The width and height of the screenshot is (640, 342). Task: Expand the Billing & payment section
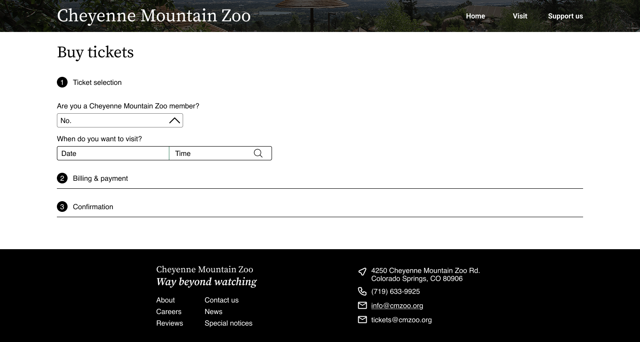coord(320,178)
